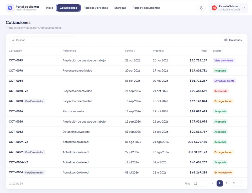Image resolution: width=252 pixels, height=193 pixels.
Task: Click the previous page arrow
Action: [212, 183]
